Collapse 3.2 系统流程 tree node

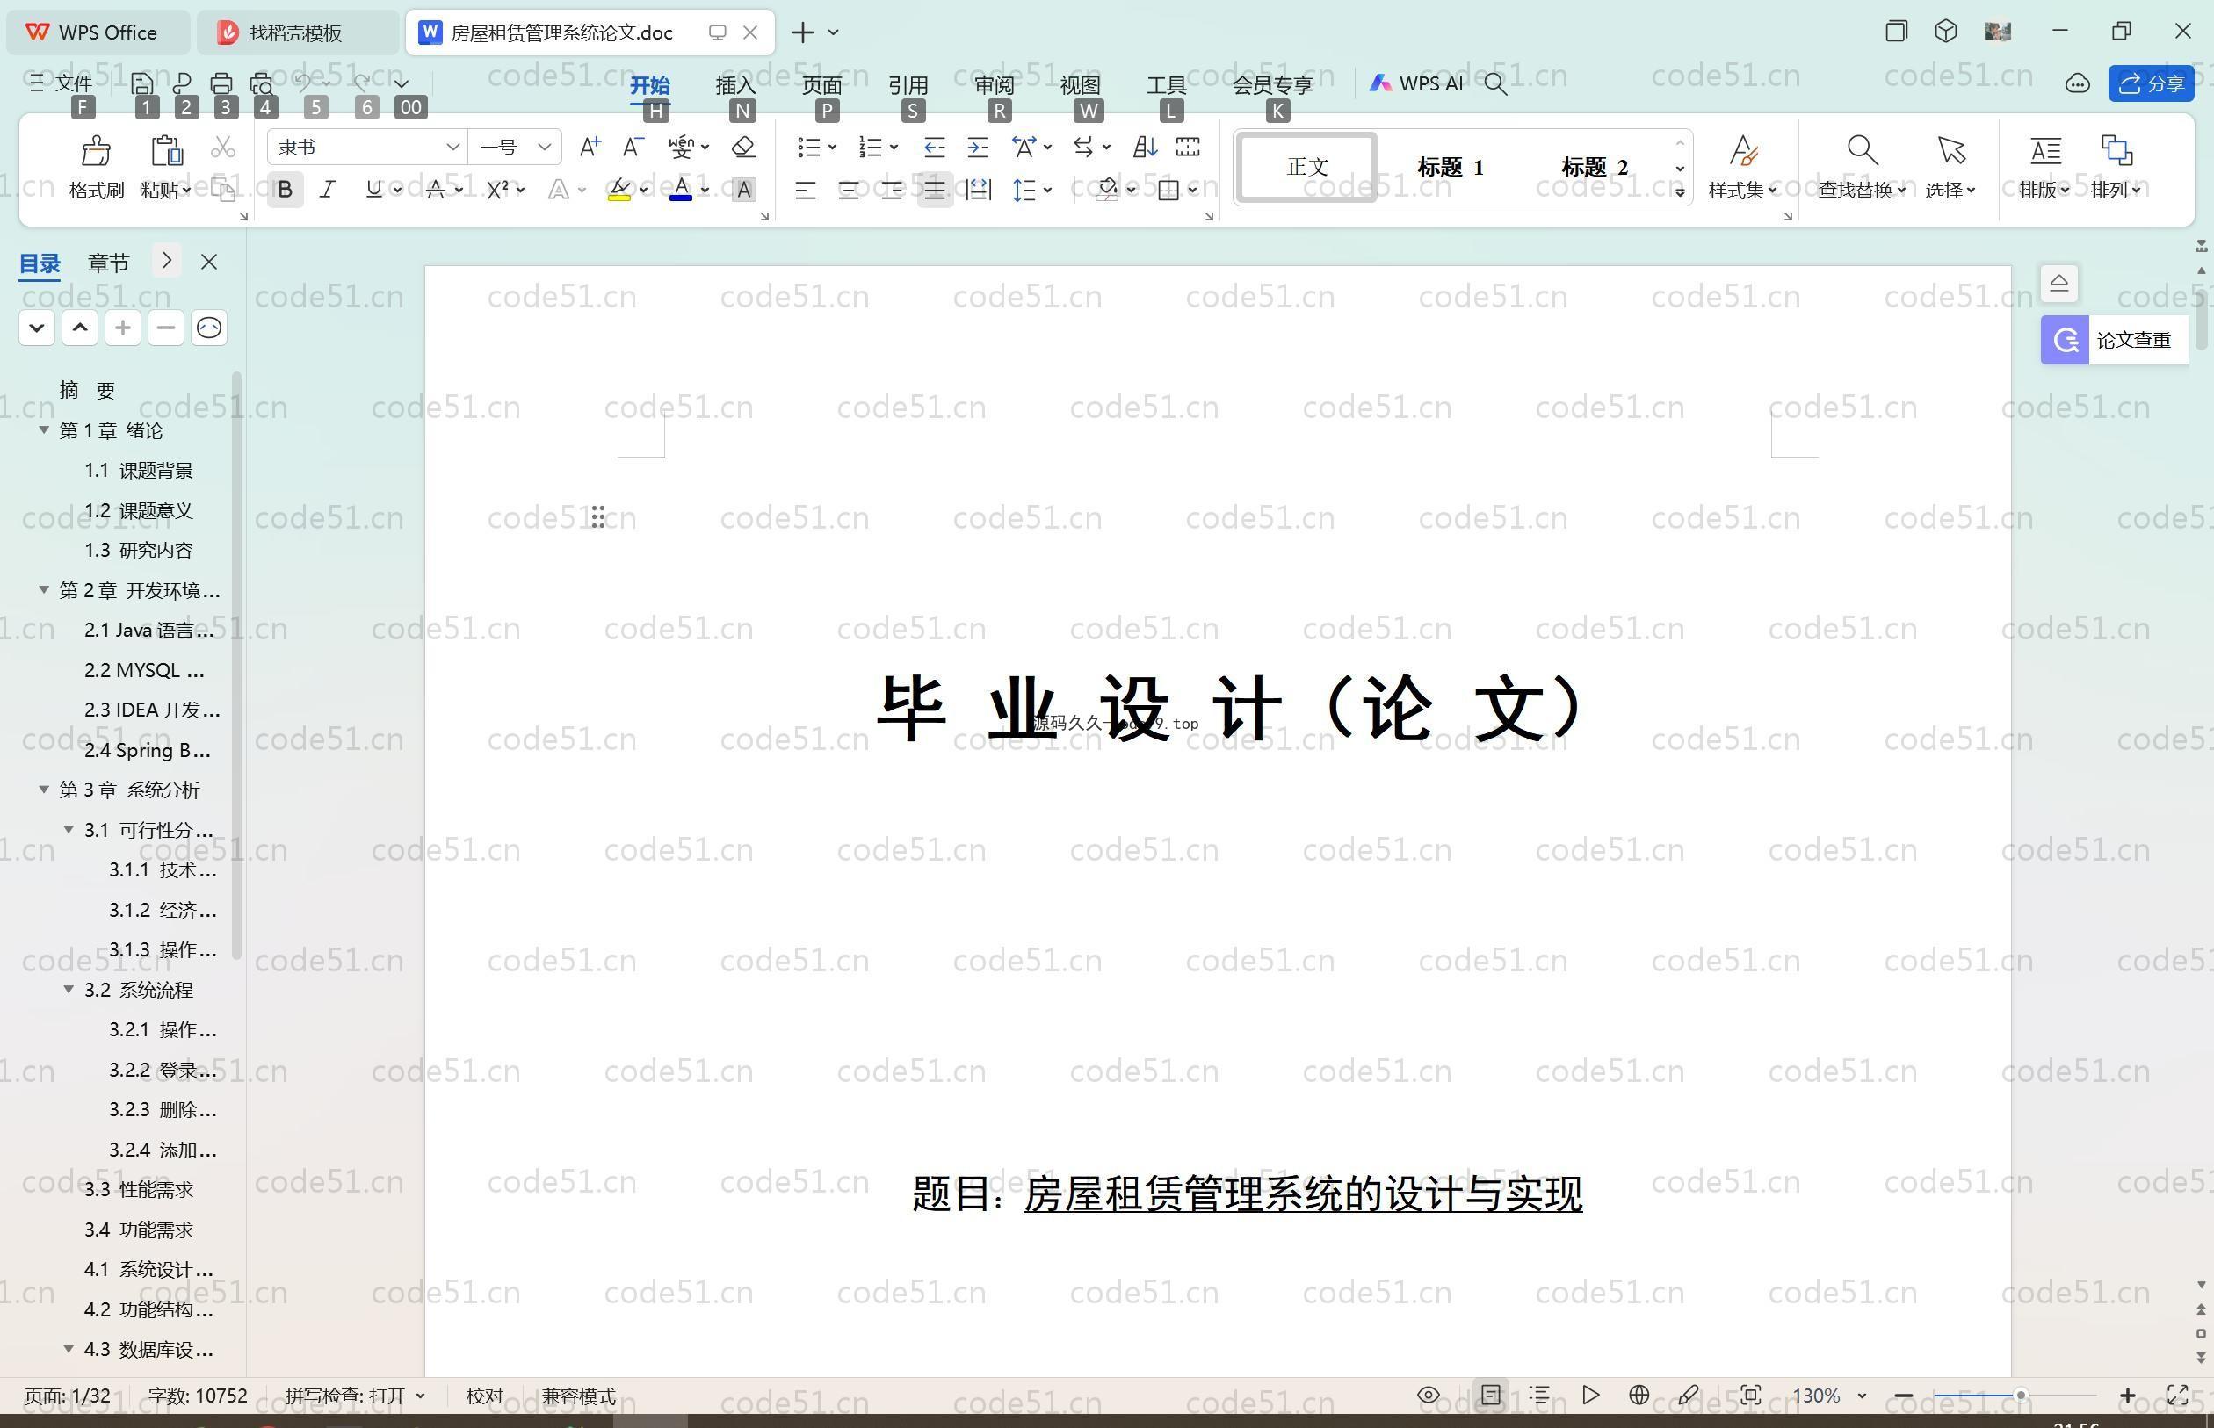tap(69, 990)
